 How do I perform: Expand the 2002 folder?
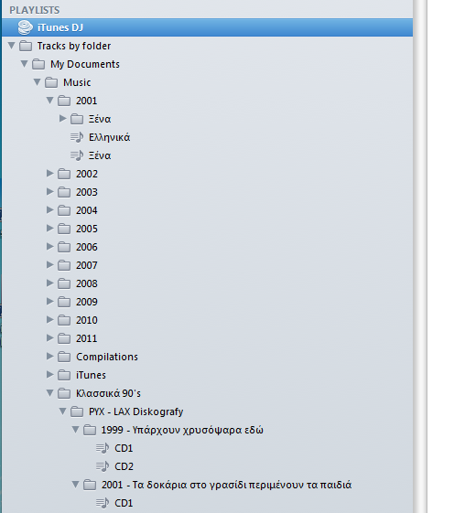49,173
